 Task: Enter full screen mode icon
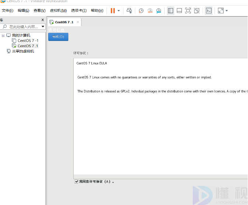[x=188, y=11]
